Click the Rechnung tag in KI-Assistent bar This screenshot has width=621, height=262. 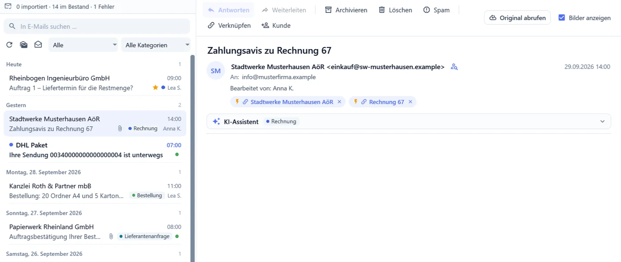[x=281, y=121]
